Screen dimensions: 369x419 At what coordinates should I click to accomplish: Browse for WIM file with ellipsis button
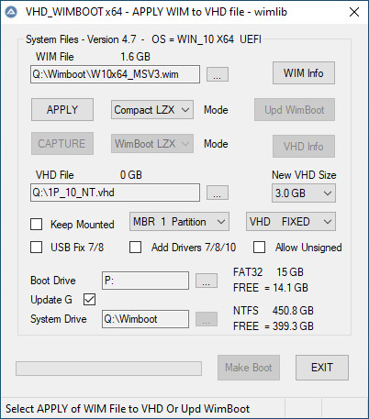pos(218,74)
